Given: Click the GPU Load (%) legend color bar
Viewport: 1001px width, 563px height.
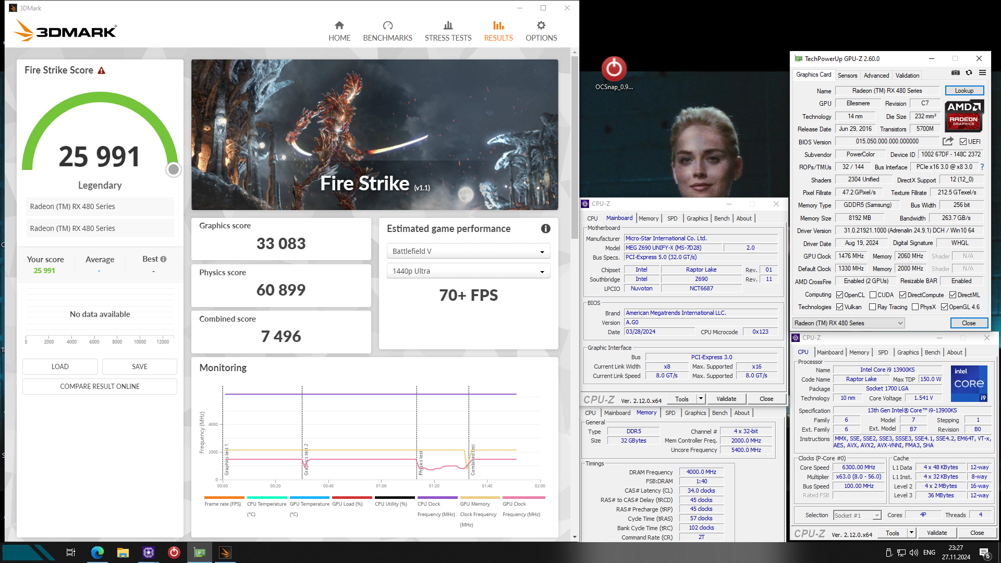Looking at the screenshot, I should point(352,498).
